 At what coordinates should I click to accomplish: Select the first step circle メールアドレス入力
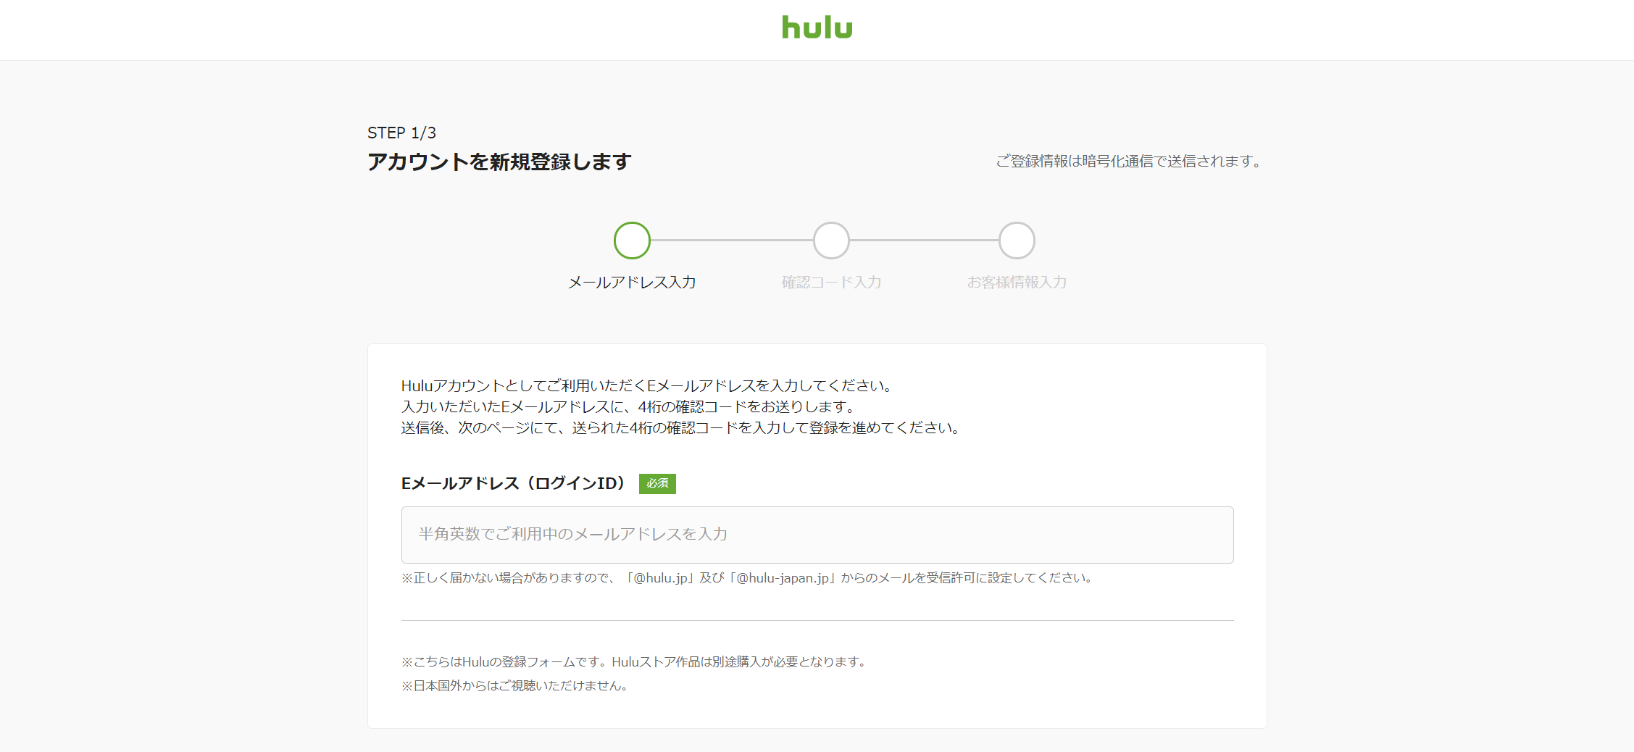click(x=632, y=241)
